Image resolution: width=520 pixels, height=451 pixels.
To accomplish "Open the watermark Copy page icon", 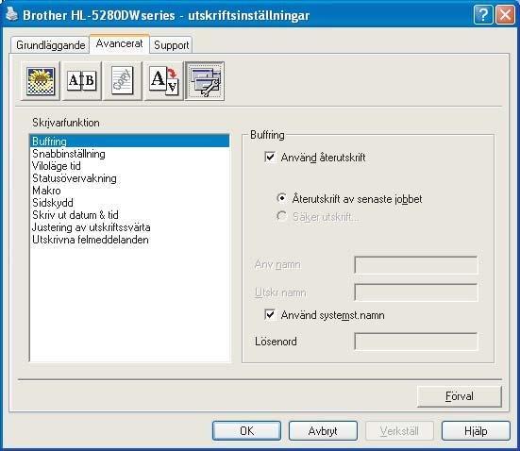I will 123,80.
